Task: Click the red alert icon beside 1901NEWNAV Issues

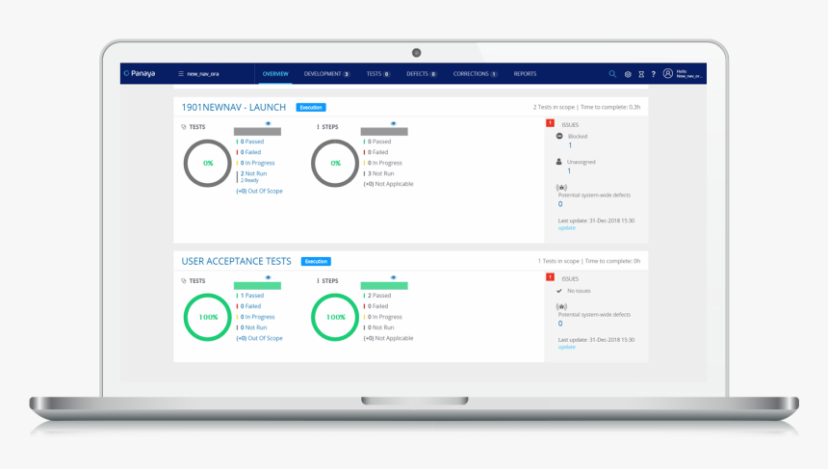Action: pos(551,123)
